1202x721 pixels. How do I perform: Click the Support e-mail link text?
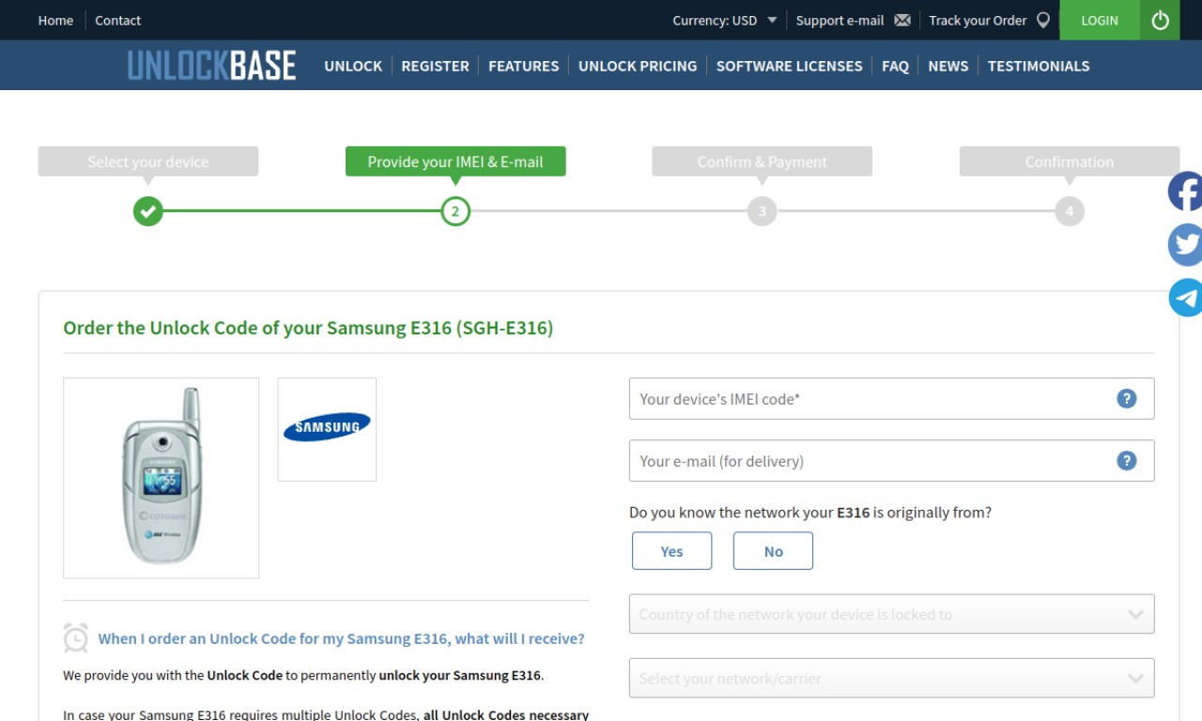tap(840, 20)
